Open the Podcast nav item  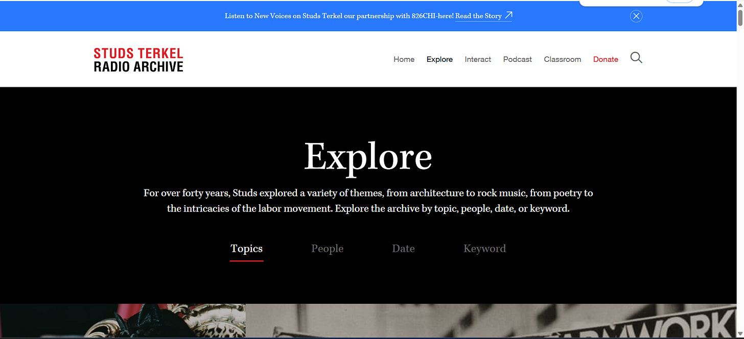pyautogui.click(x=517, y=59)
